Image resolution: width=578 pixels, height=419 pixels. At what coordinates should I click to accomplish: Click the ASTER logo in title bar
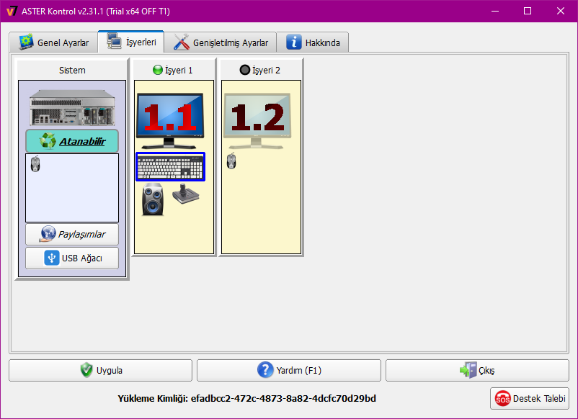[12, 11]
